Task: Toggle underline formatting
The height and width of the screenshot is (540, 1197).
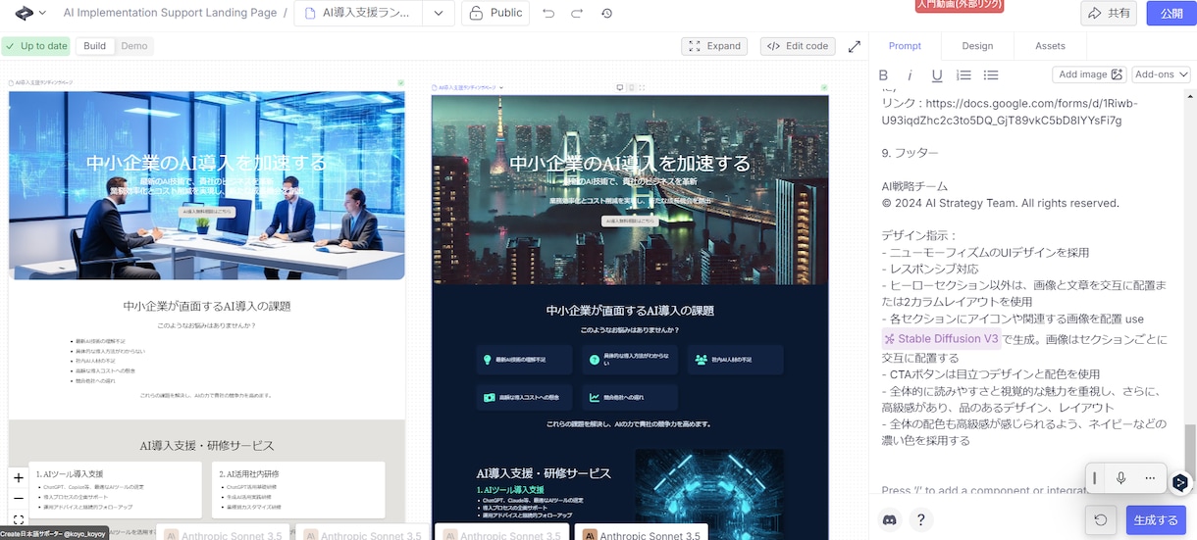Action: click(937, 75)
